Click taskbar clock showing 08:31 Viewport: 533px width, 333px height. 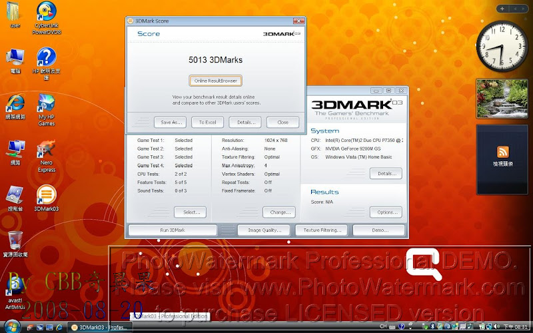pyautogui.click(x=516, y=326)
